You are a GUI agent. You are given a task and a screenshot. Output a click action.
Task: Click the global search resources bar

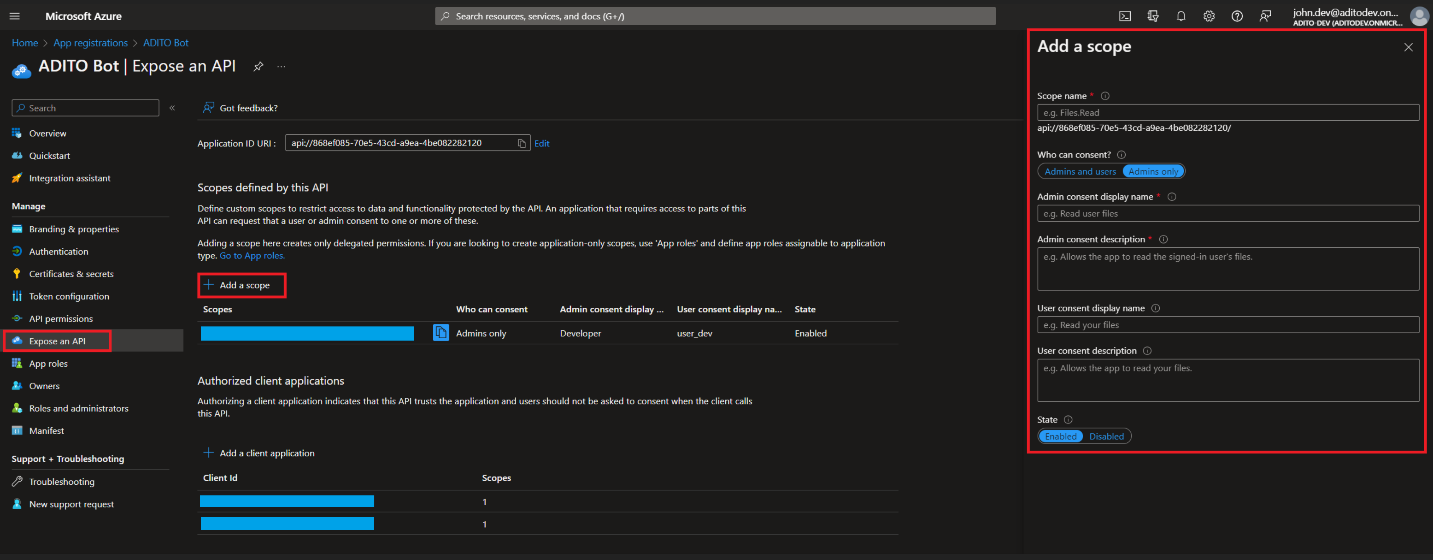tap(715, 16)
